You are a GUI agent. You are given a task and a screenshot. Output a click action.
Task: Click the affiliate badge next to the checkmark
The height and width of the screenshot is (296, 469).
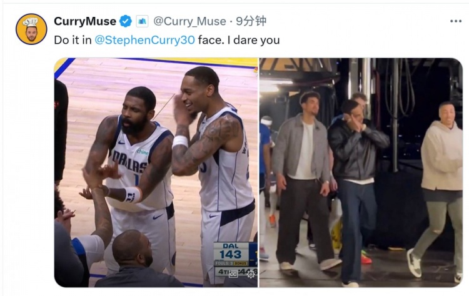pyautogui.click(x=142, y=21)
